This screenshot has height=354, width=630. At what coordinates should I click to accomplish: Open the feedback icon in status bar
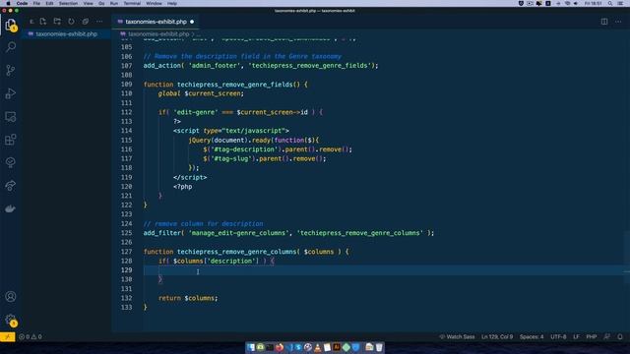click(x=607, y=336)
